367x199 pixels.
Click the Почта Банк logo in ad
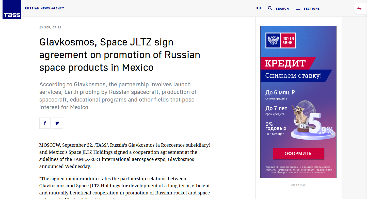pyautogui.click(x=281, y=41)
